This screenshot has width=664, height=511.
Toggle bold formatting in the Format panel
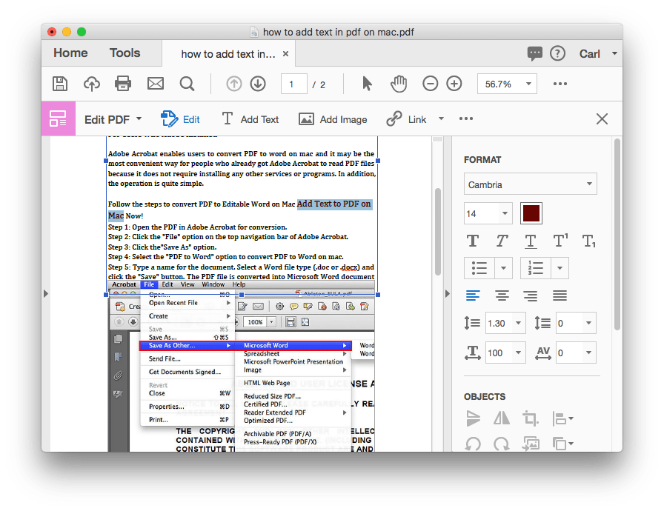(473, 241)
